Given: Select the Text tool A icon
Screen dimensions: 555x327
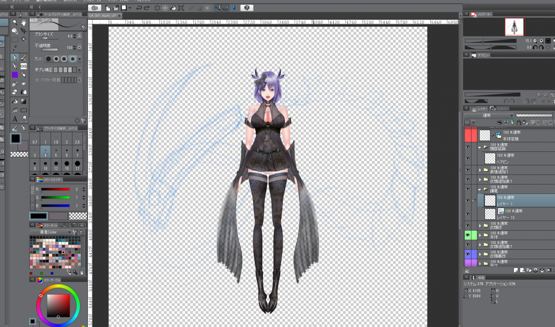Looking at the screenshot, I should (x=15, y=119).
